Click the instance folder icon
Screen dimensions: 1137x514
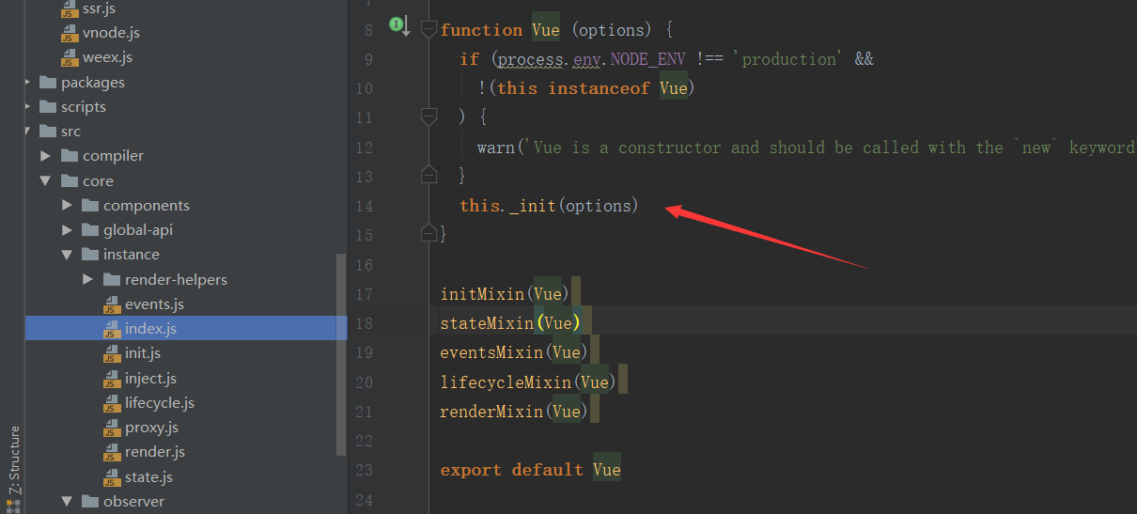pyautogui.click(x=89, y=255)
